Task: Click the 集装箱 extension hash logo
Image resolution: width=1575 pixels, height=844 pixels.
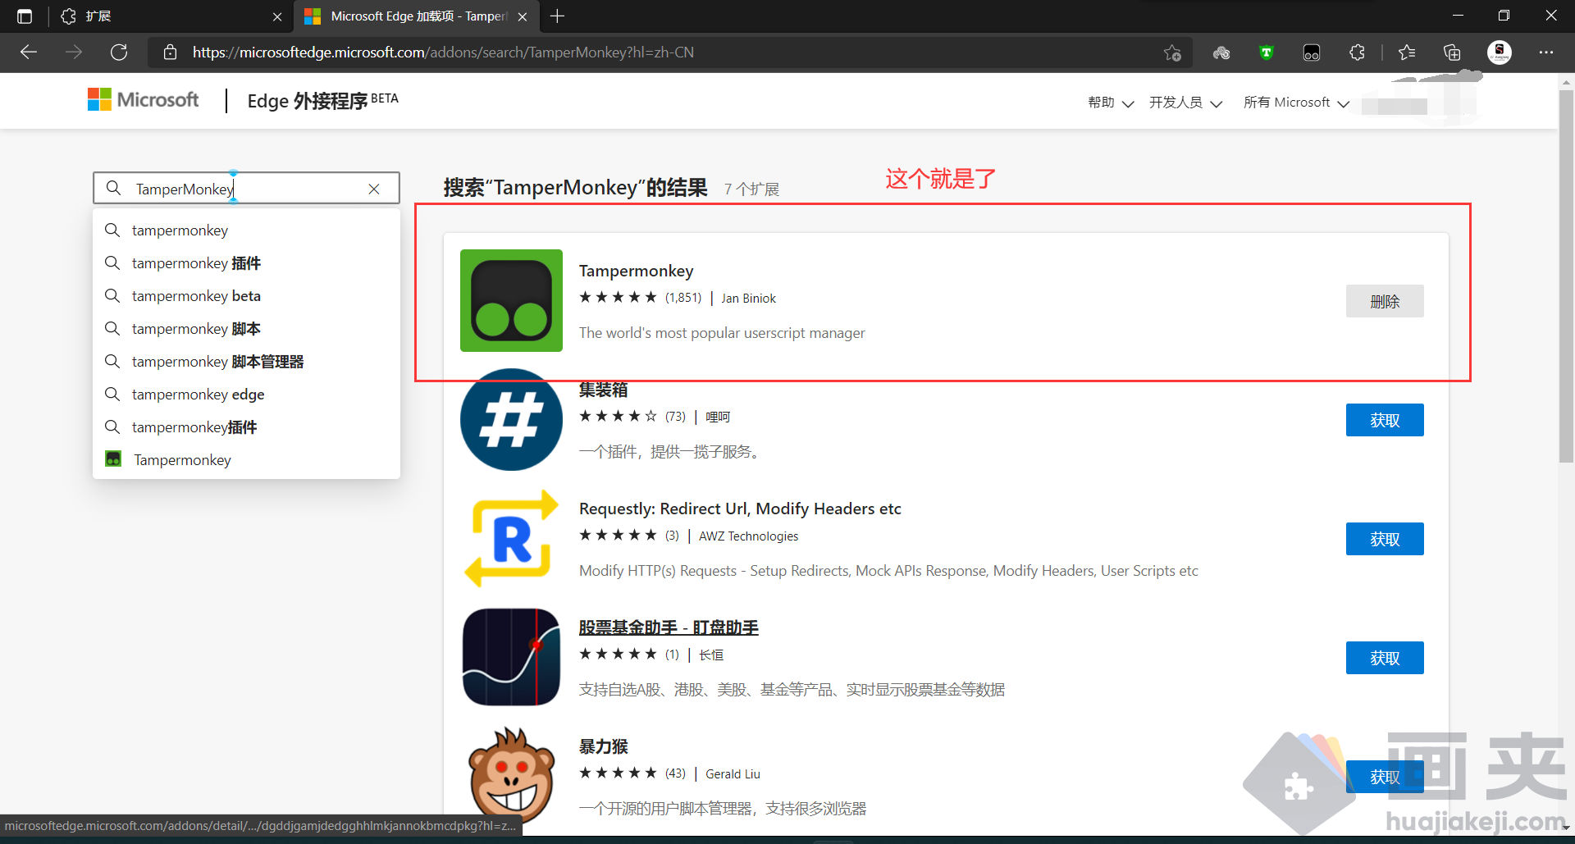Action: [x=510, y=419]
